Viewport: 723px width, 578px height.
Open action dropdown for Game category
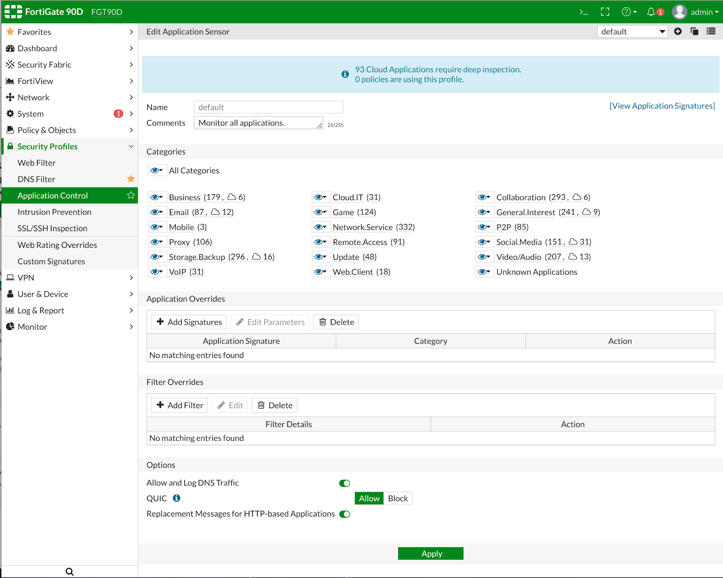point(321,212)
